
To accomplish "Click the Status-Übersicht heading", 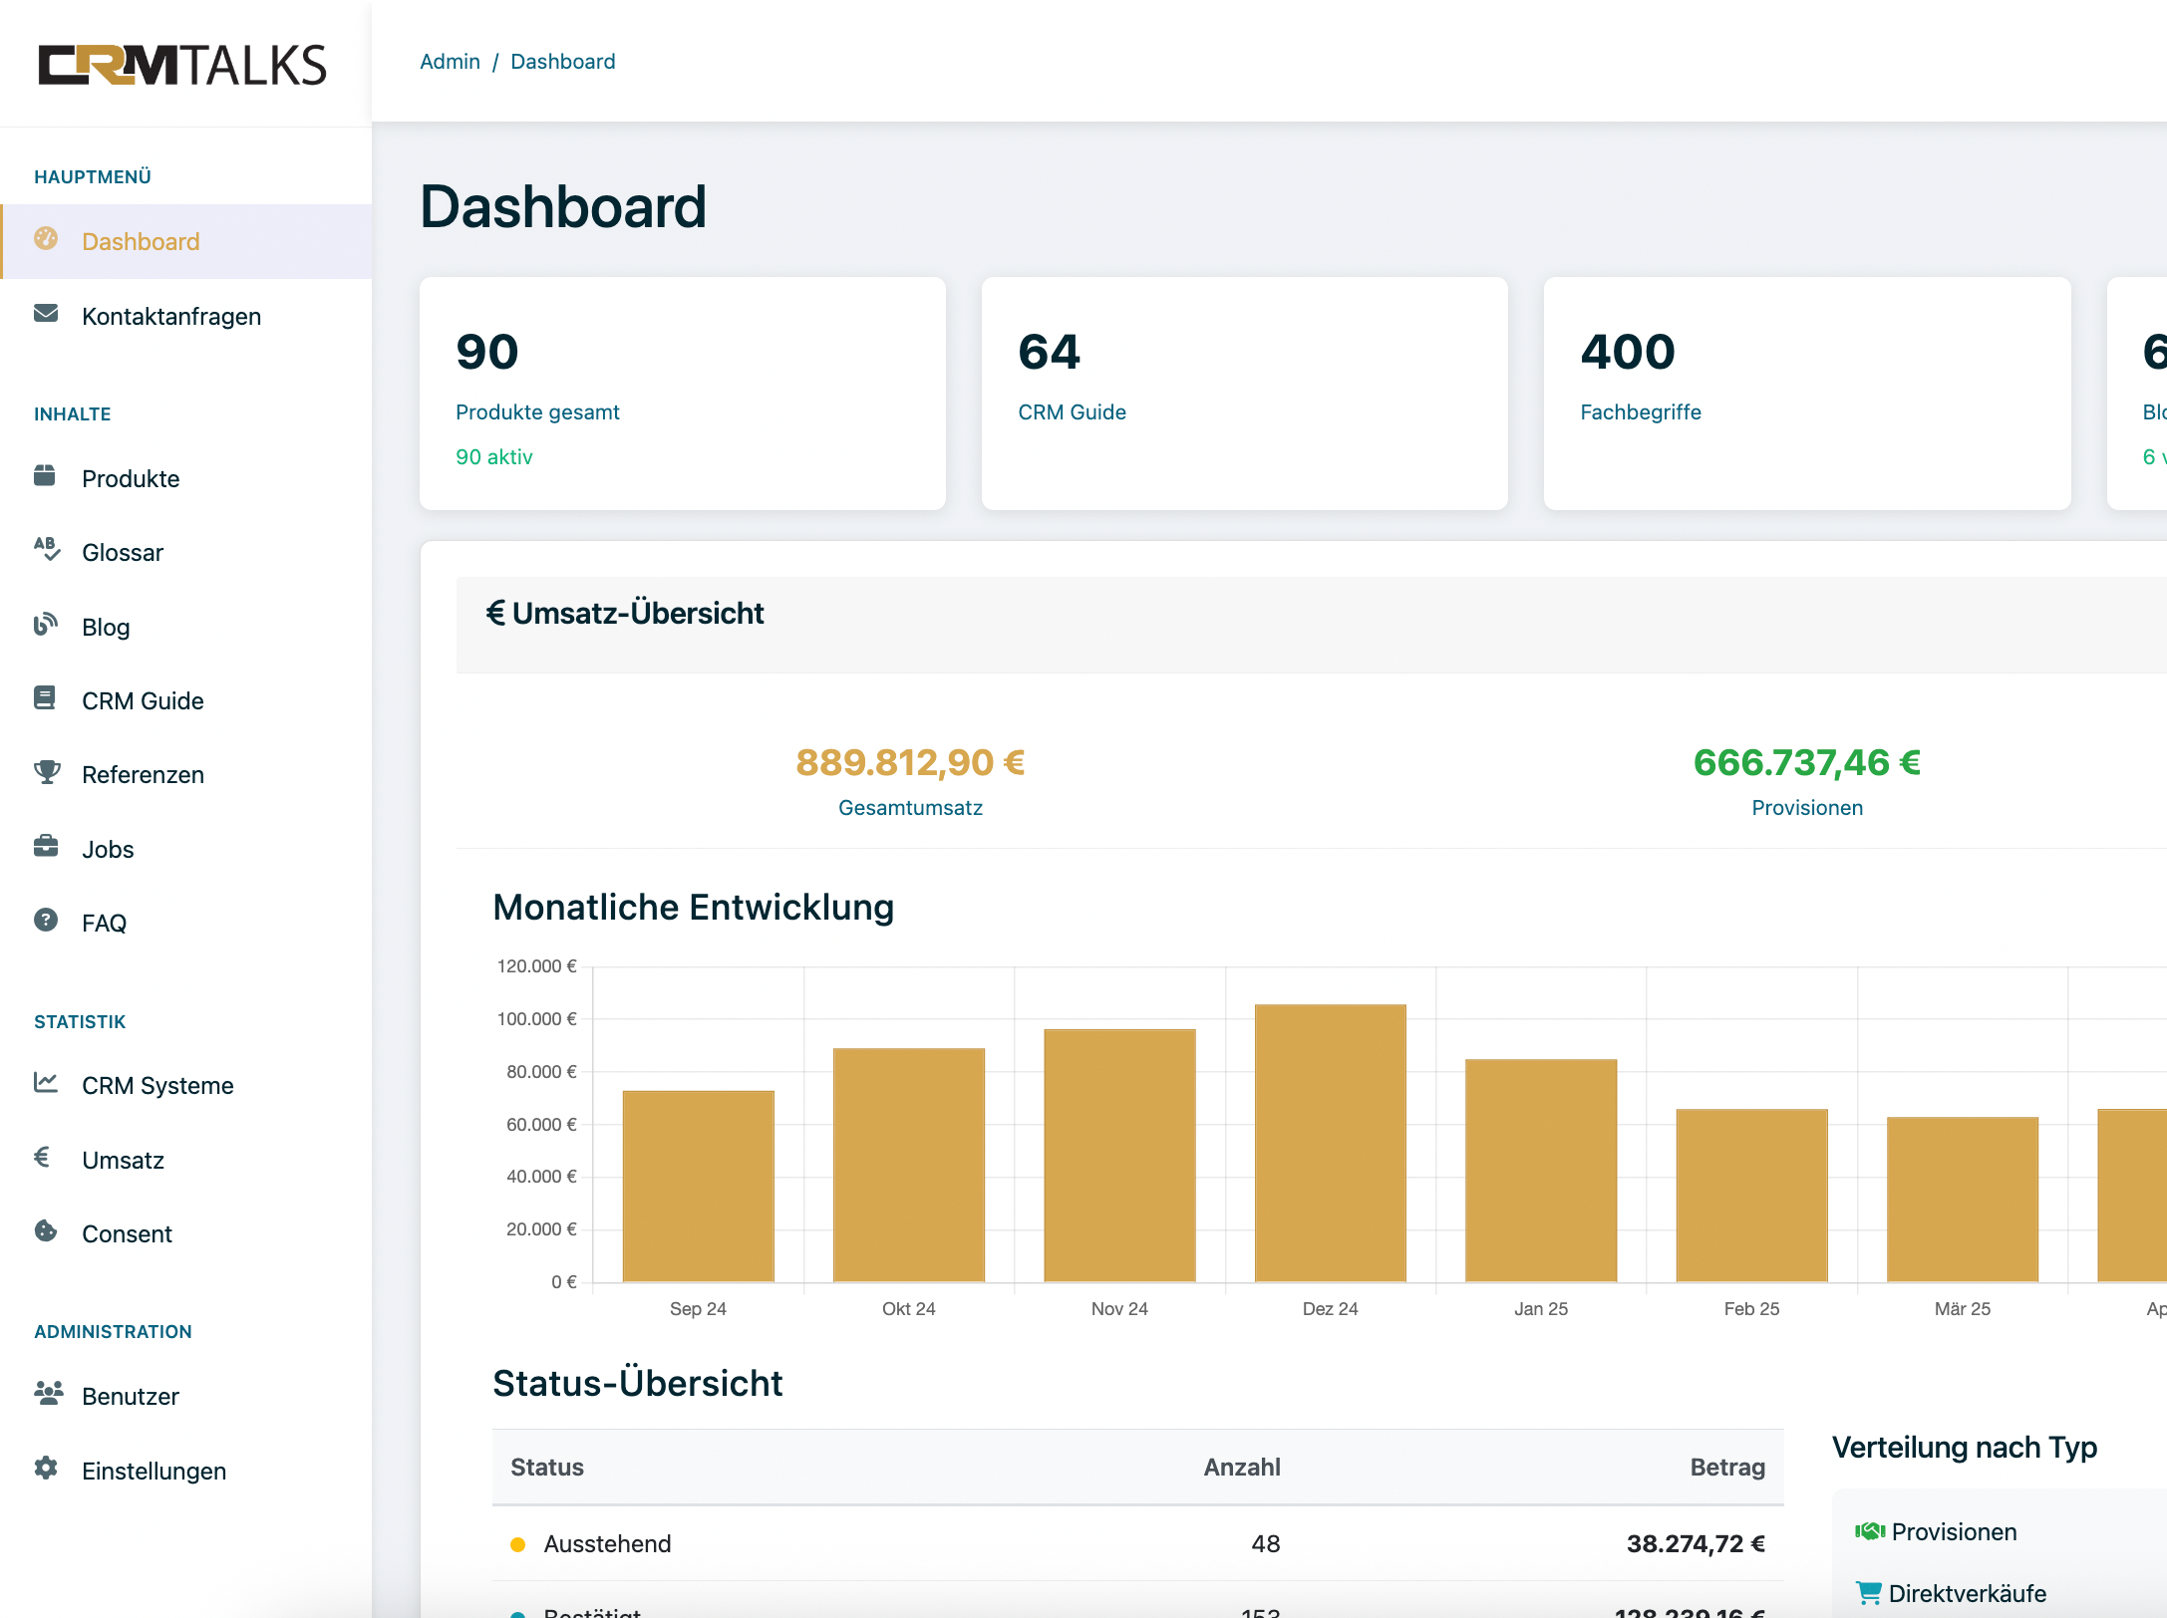I will [638, 1383].
